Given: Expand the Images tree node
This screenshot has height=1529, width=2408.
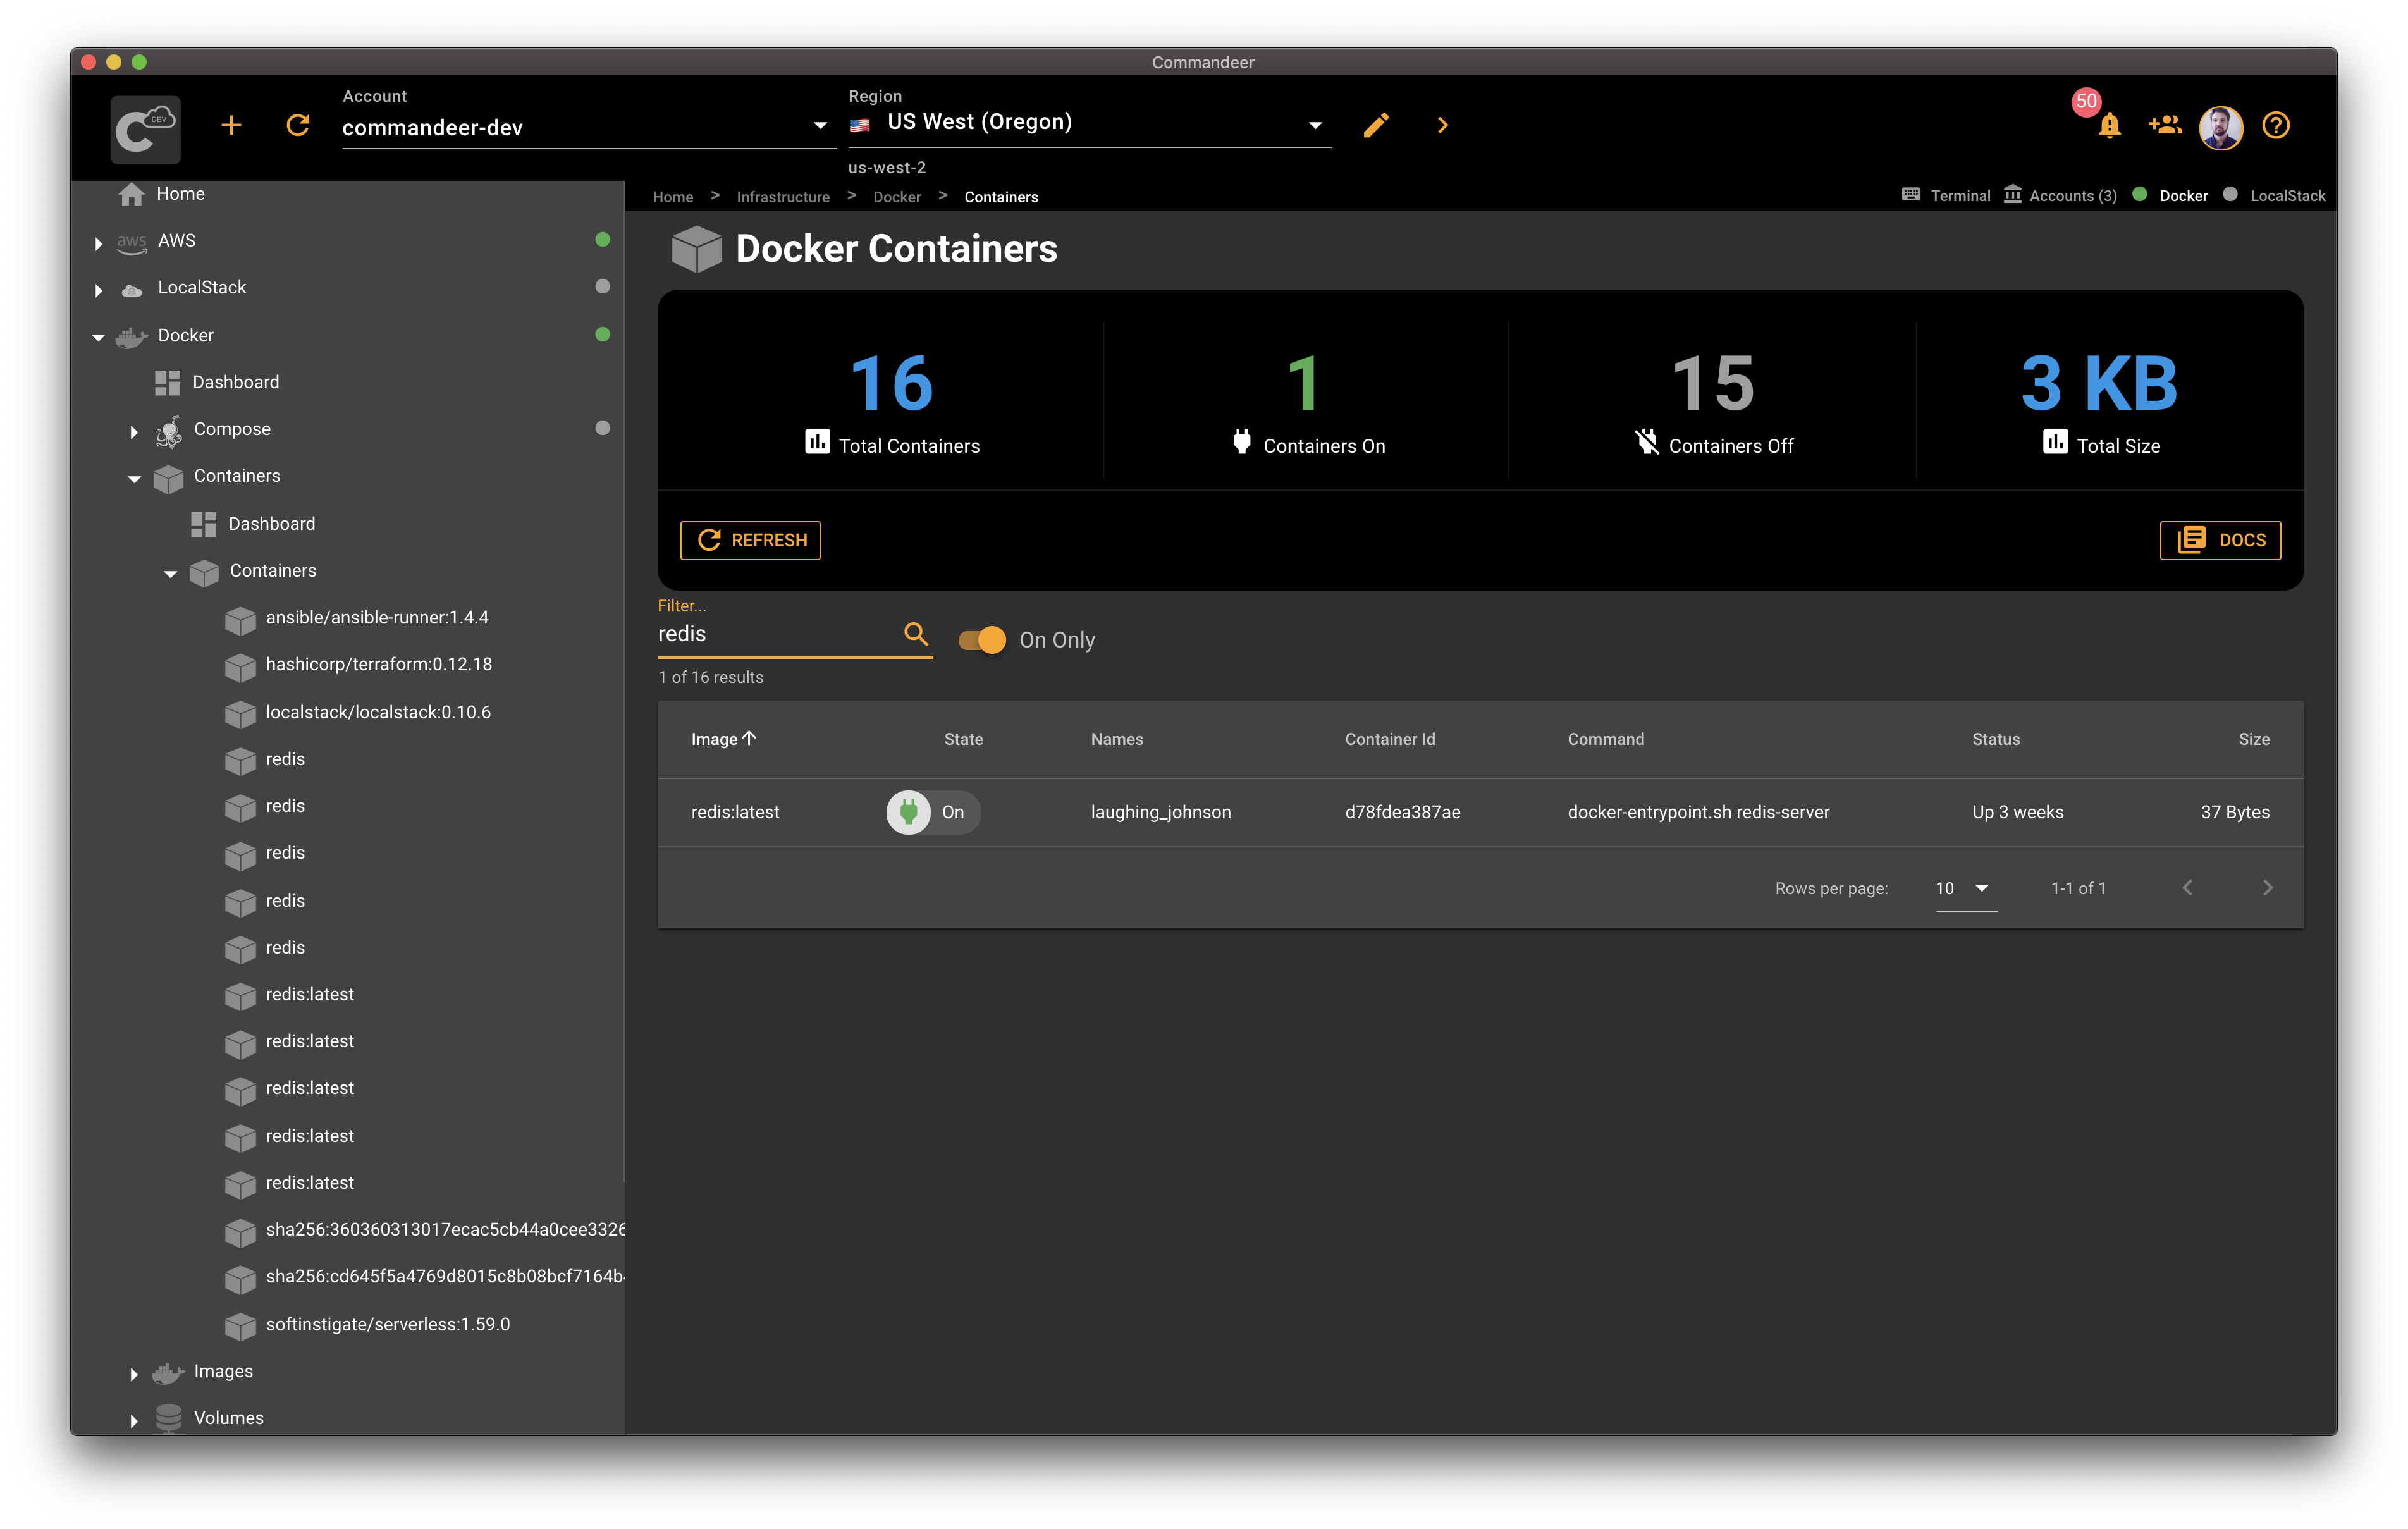Looking at the screenshot, I should point(133,1374).
